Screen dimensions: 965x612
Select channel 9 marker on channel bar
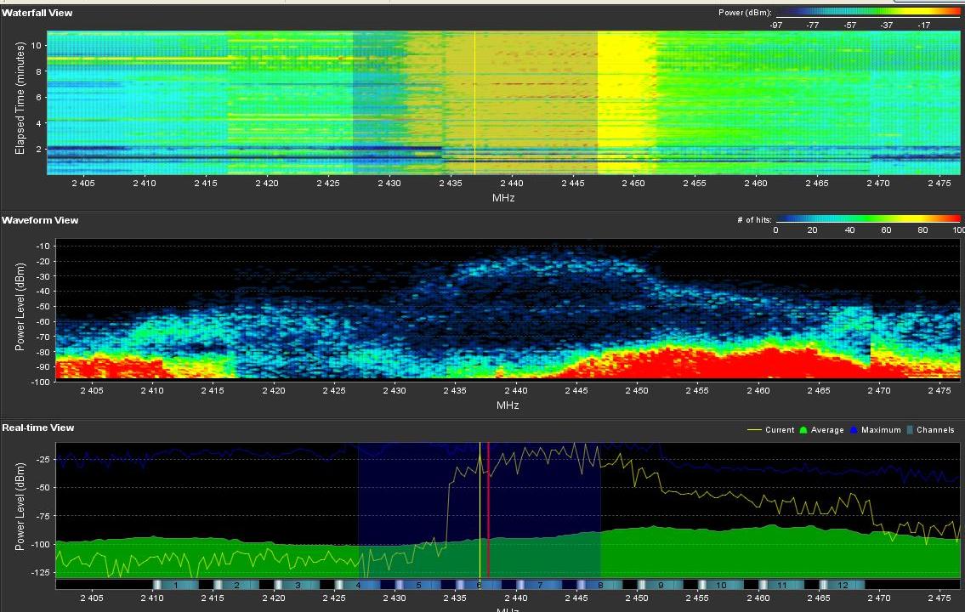tap(661, 586)
